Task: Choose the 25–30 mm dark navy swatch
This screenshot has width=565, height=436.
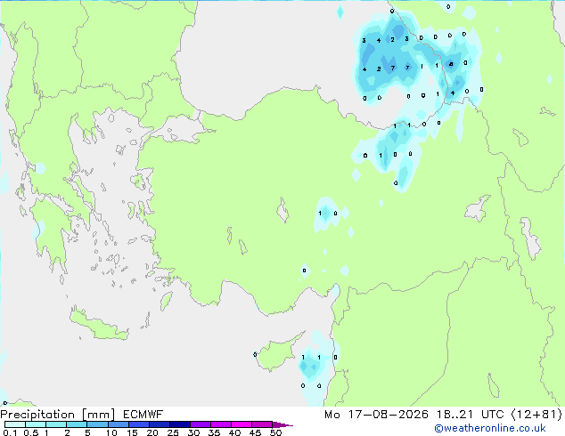Action: tap(179, 424)
